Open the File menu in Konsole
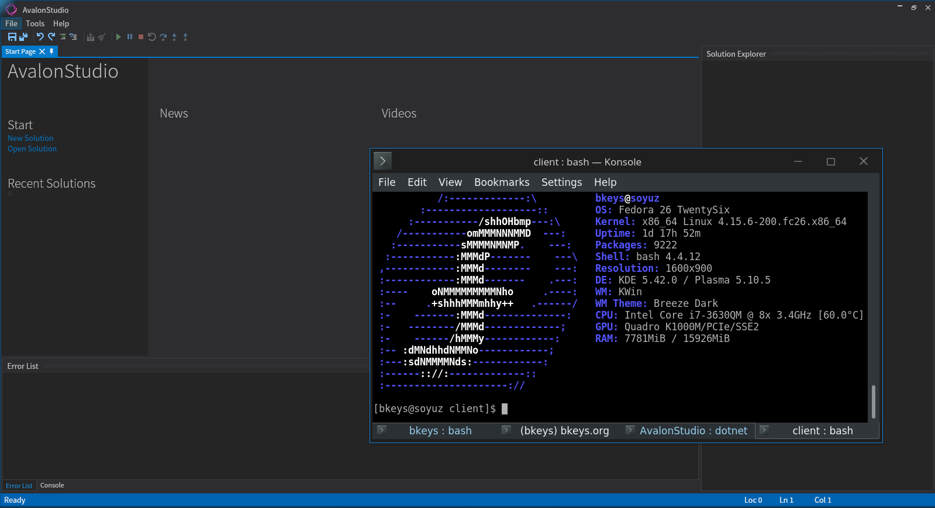Screen dimensions: 935x508 [x=387, y=182]
